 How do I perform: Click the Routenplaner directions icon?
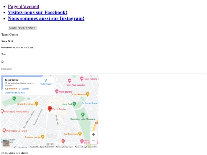point(46,81)
